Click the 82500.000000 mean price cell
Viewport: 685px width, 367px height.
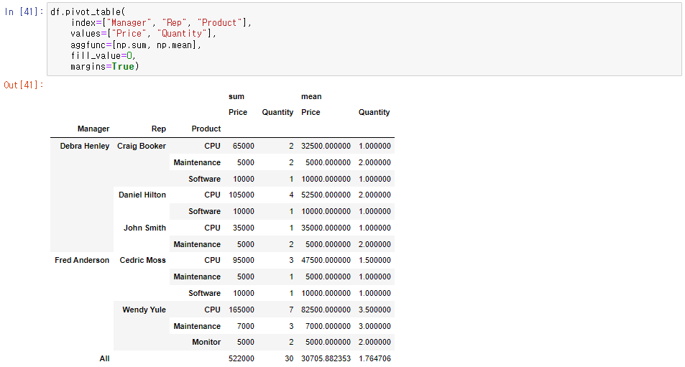[326, 310]
